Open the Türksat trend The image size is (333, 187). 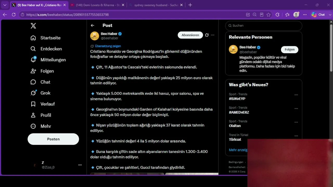pos(235,139)
